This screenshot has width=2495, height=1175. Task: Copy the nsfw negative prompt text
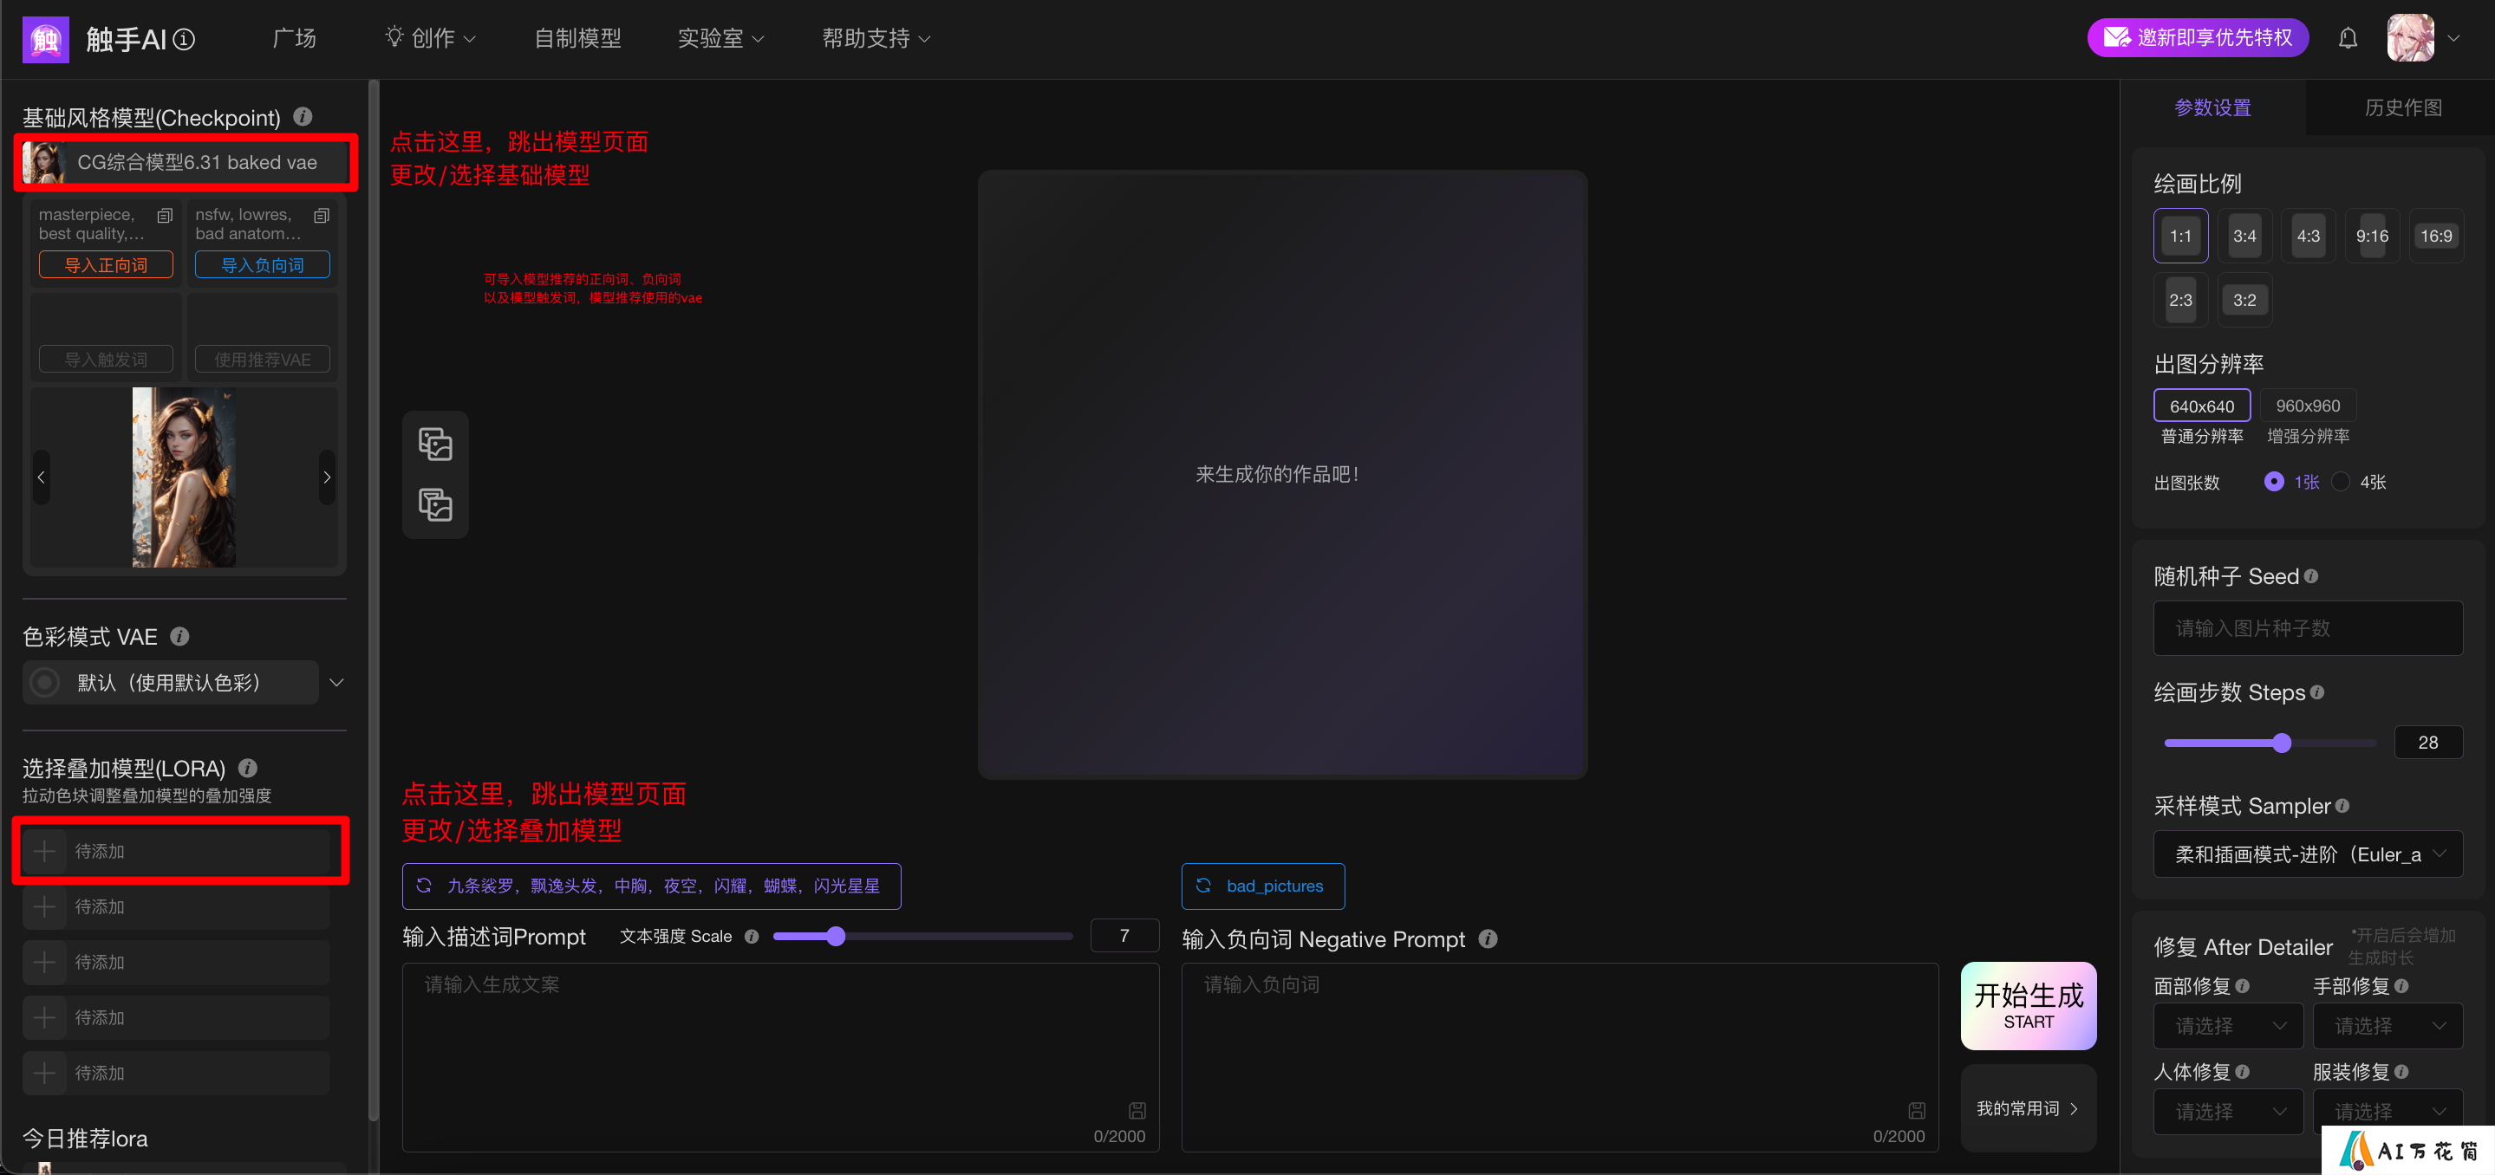pos(322,215)
